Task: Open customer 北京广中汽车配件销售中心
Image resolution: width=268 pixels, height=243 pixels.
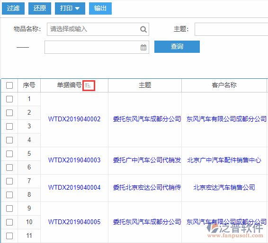Action: tap(224, 160)
